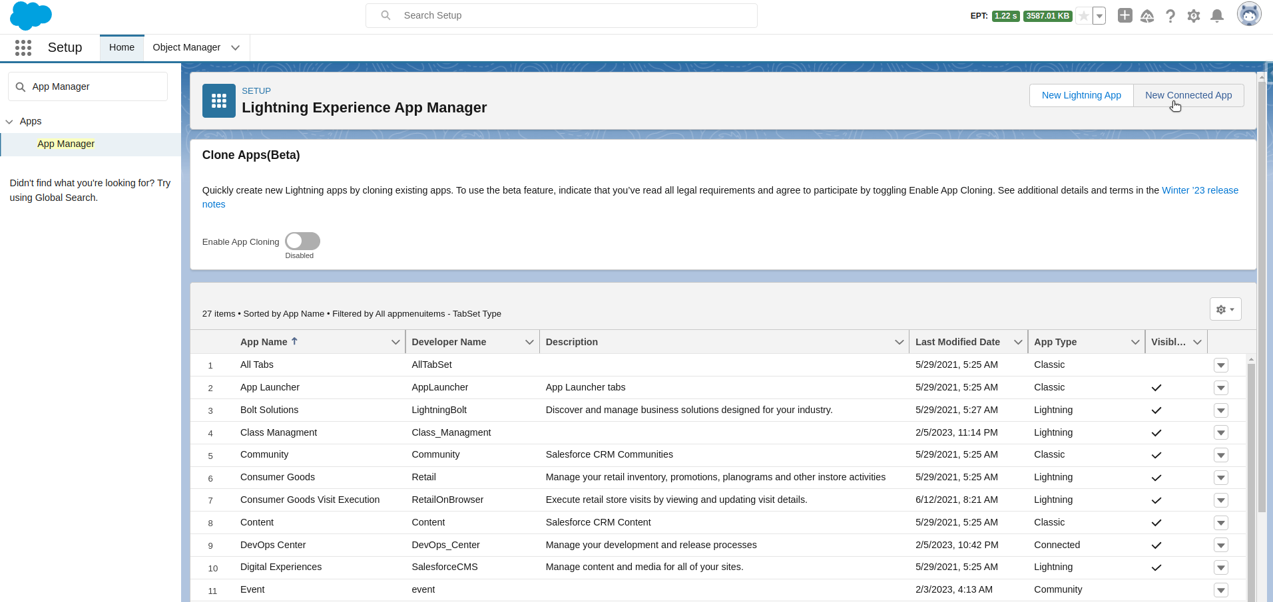Open App Name column menu chevron
1273x602 pixels.
[x=395, y=342]
